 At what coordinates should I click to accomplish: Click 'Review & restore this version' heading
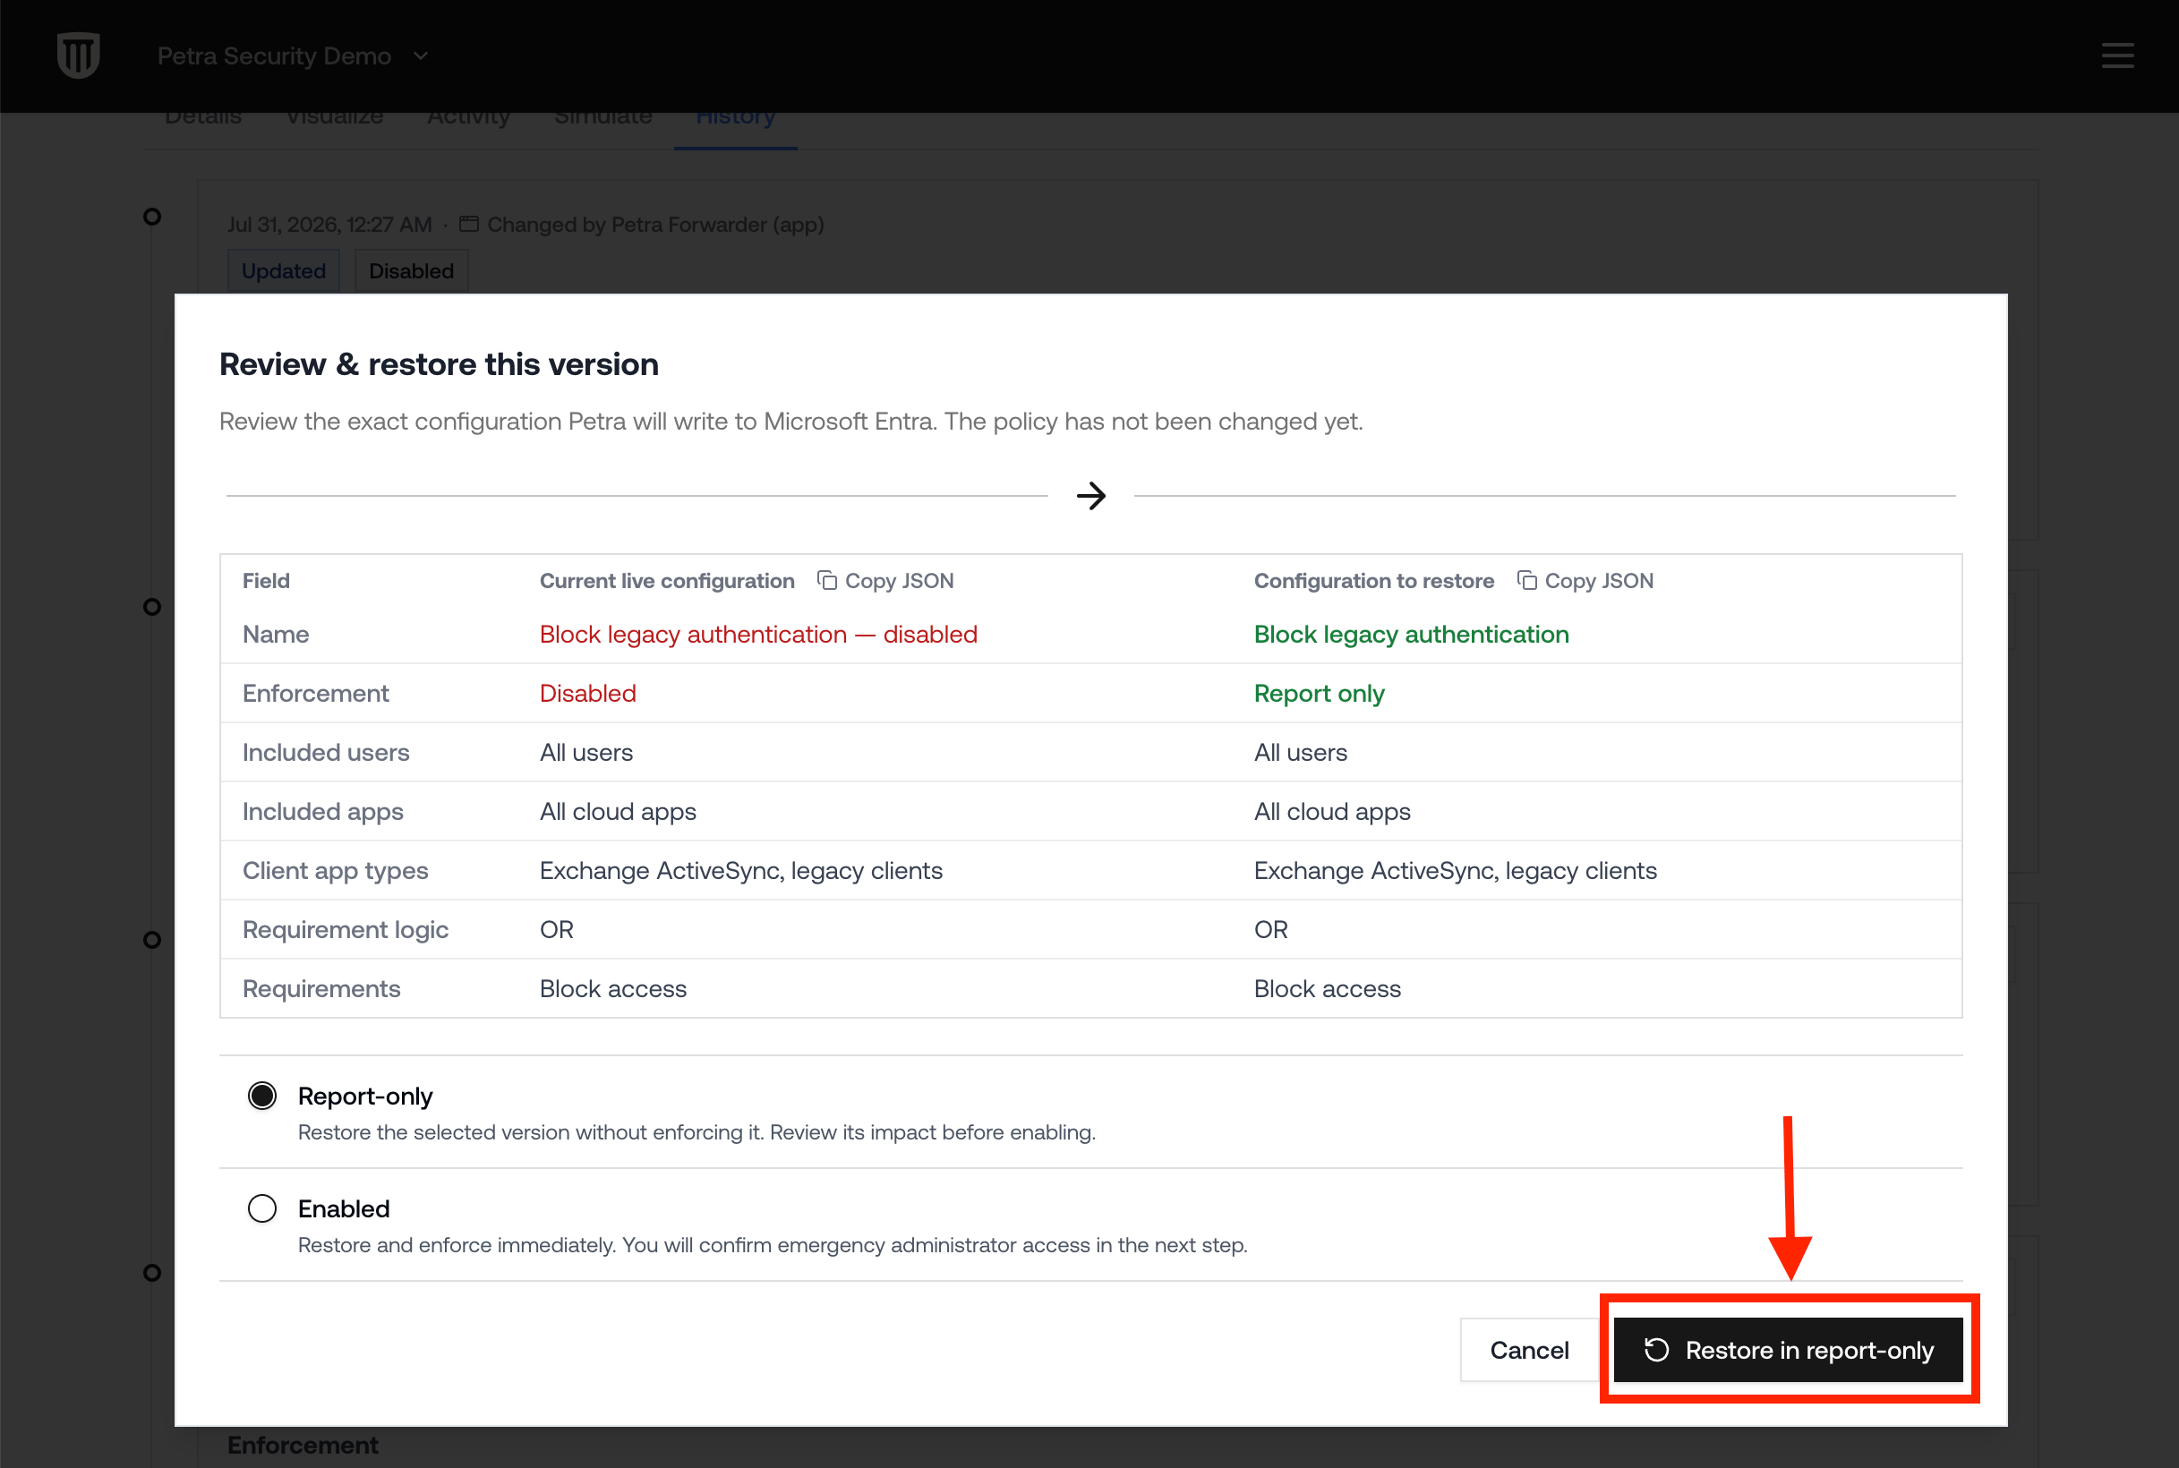click(x=440, y=363)
